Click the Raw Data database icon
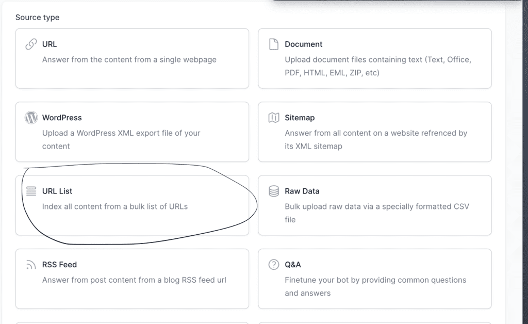 tap(274, 191)
